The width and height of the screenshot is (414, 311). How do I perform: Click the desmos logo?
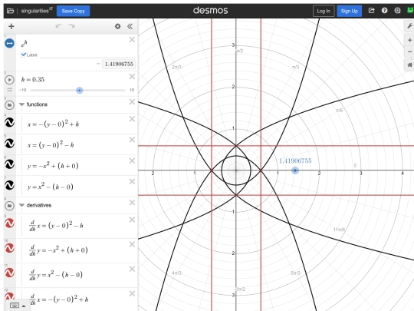[210, 11]
